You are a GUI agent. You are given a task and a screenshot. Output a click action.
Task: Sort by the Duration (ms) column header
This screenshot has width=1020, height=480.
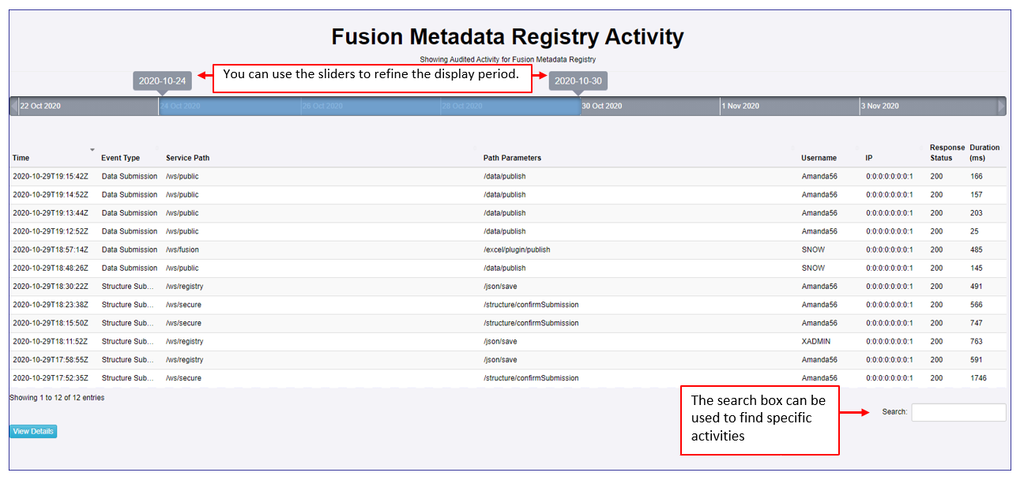(x=984, y=152)
